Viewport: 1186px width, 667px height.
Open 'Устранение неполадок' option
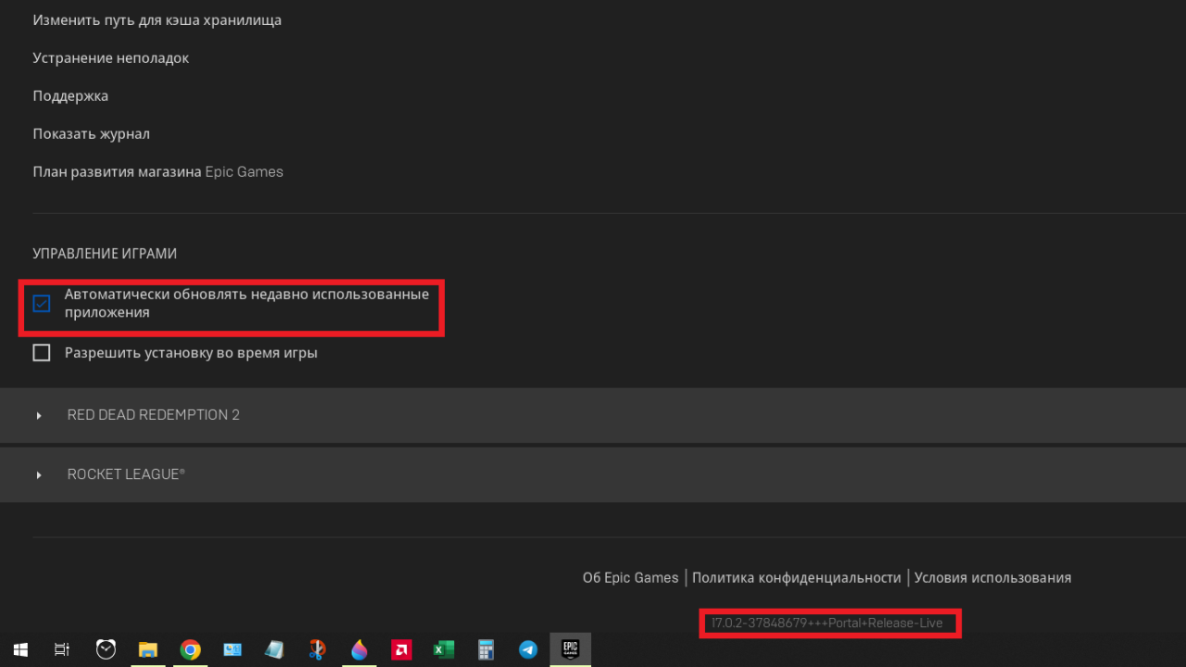pyautogui.click(x=111, y=57)
